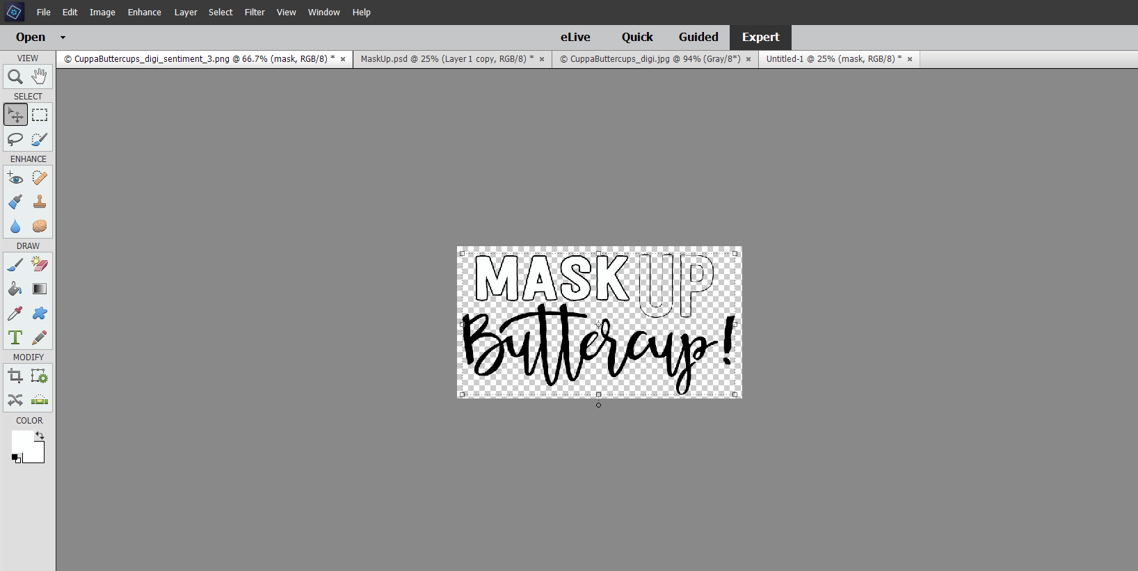Click the rotation handle below the image

598,405
